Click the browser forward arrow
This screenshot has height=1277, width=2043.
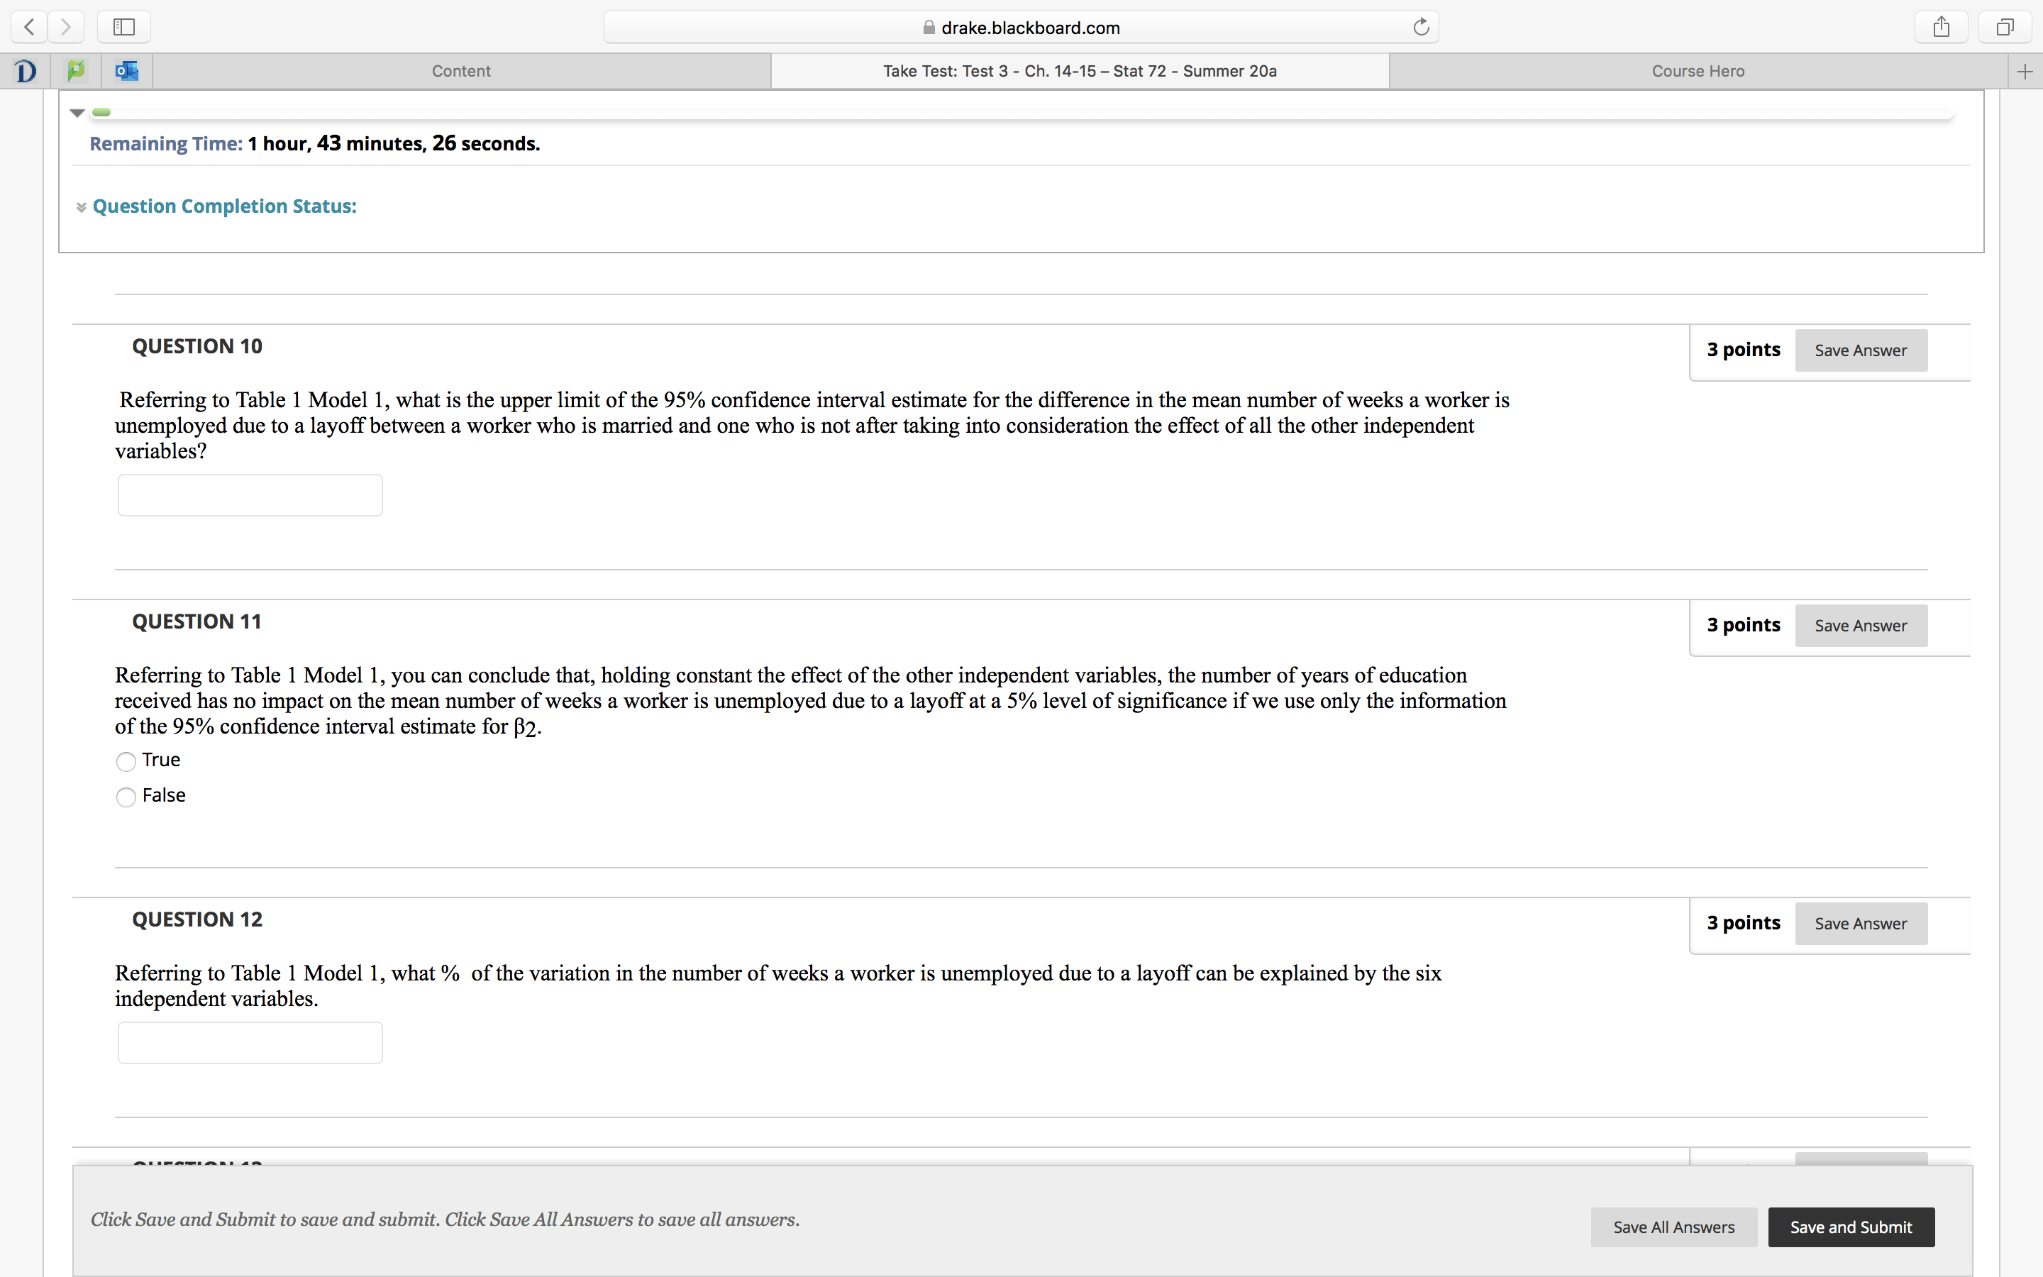(66, 27)
